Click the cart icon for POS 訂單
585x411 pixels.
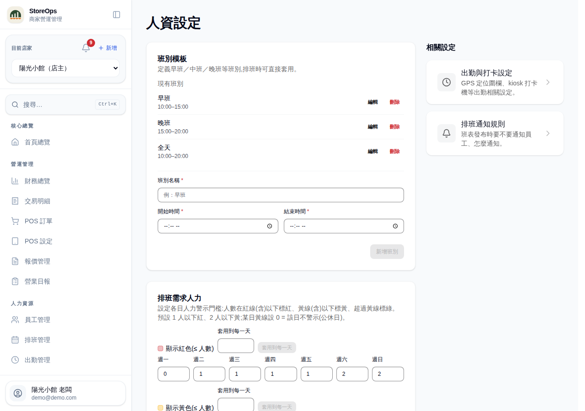point(15,221)
